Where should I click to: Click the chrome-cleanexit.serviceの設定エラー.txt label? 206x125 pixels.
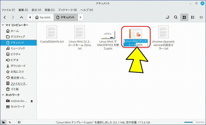click(x=164, y=45)
